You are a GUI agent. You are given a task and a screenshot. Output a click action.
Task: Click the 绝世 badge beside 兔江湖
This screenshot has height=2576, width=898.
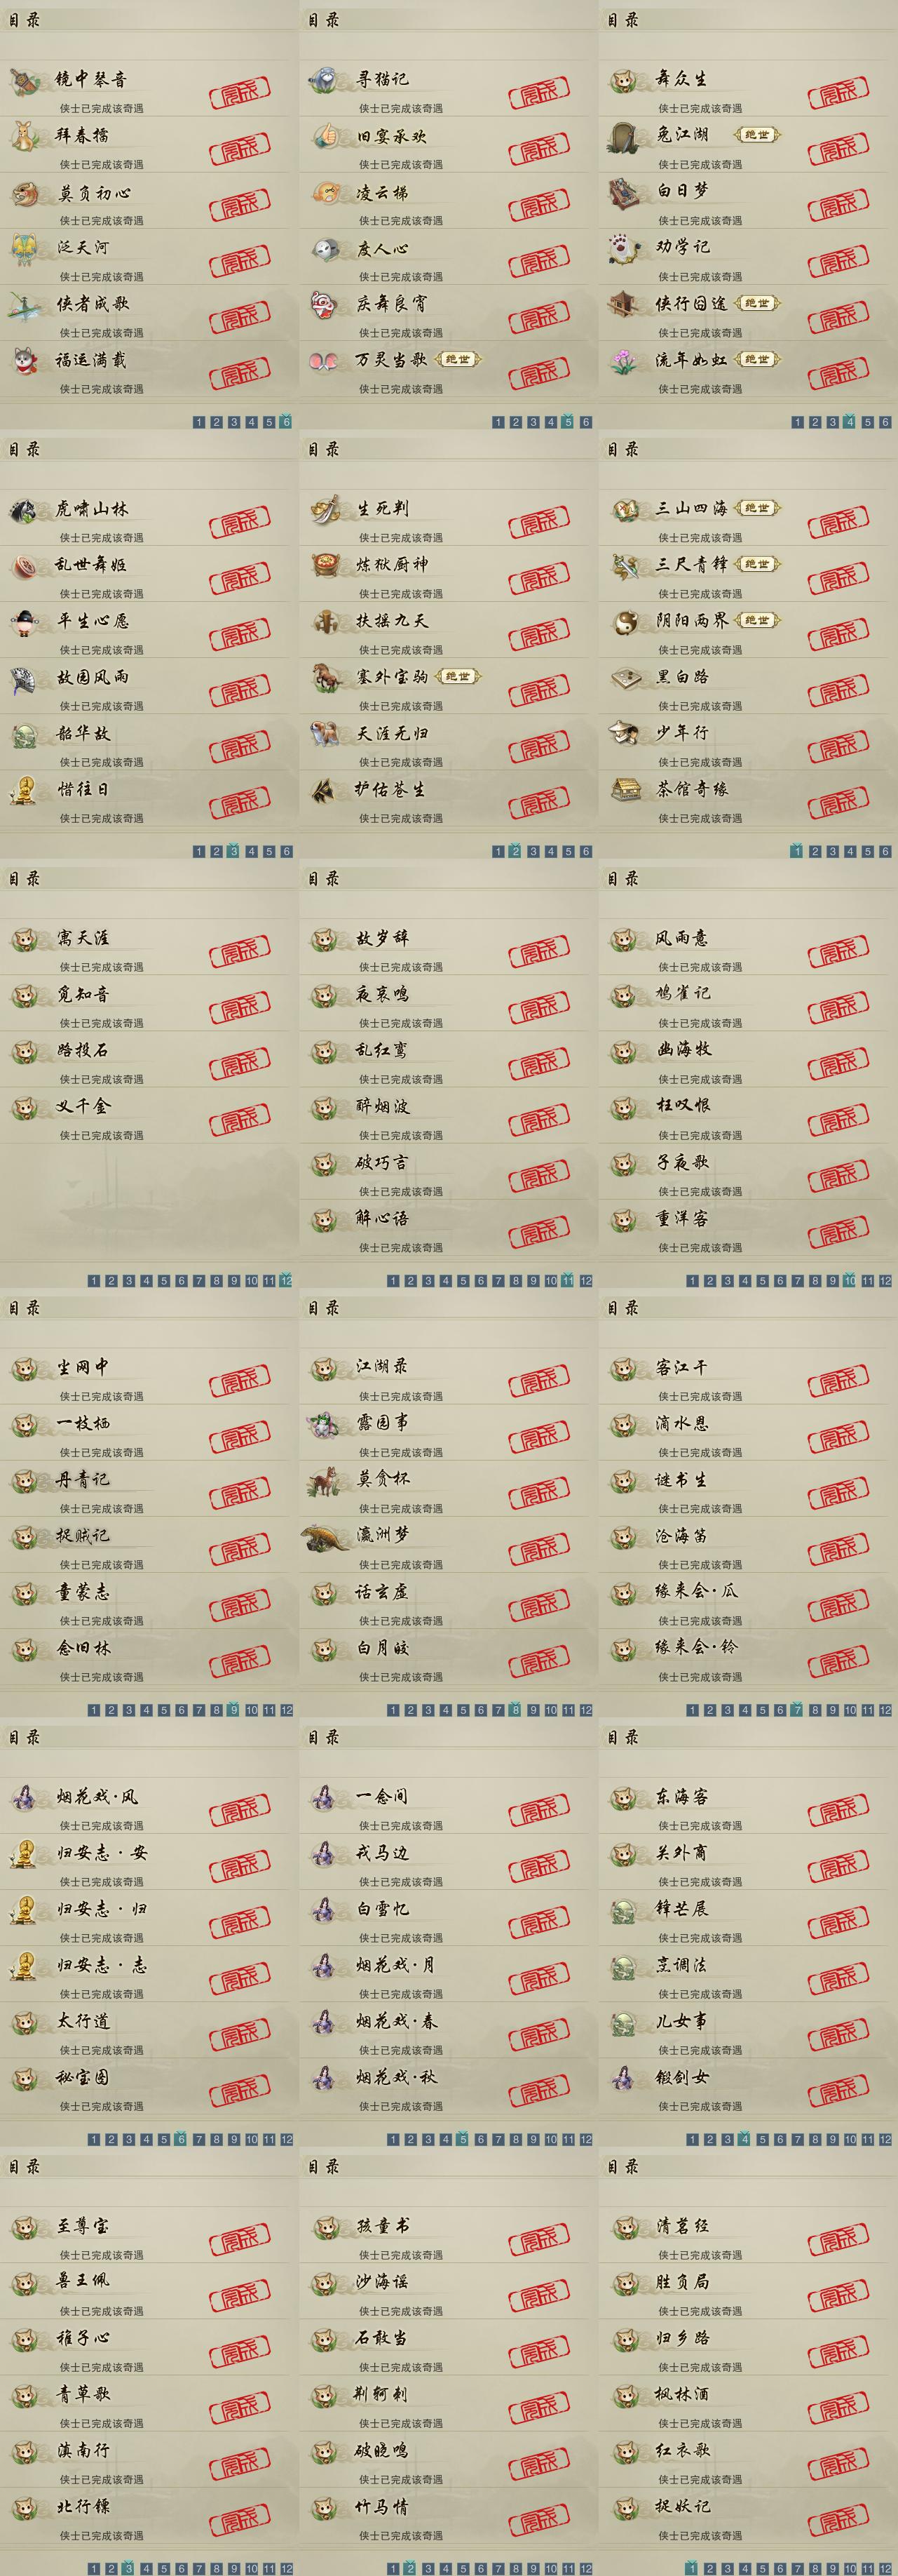[757, 134]
